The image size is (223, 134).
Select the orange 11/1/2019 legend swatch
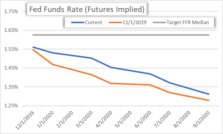(116, 23)
